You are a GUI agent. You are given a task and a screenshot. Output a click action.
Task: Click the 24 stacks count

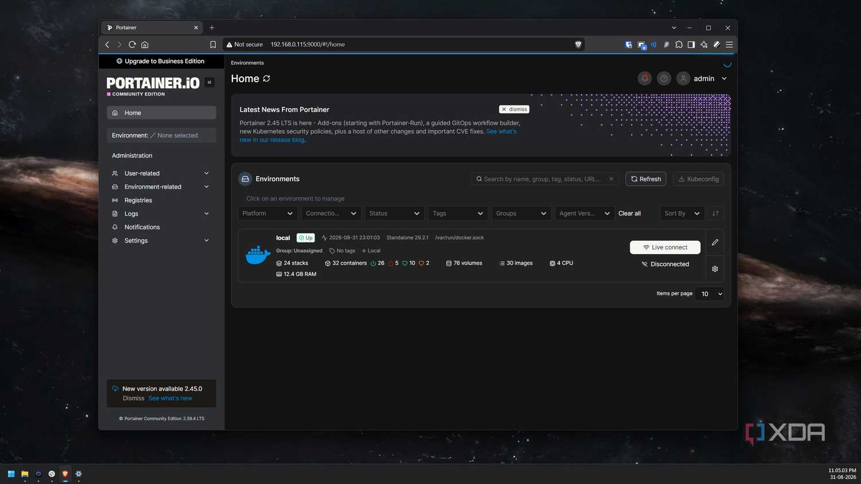[x=292, y=263]
